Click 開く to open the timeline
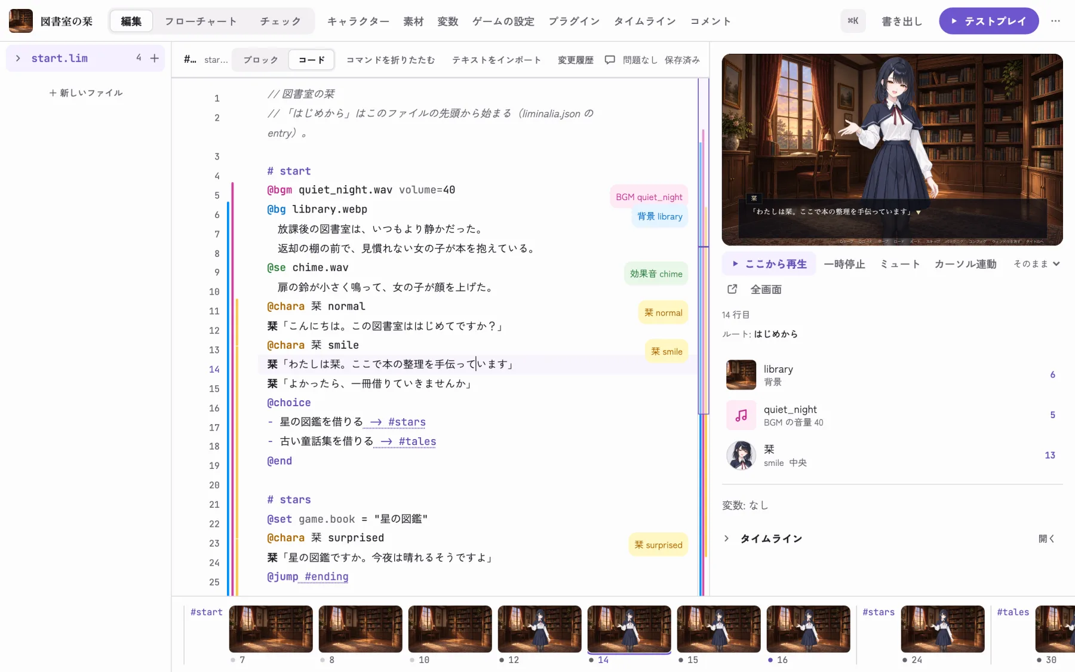The width and height of the screenshot is (1075, 672). point(1046,538)
